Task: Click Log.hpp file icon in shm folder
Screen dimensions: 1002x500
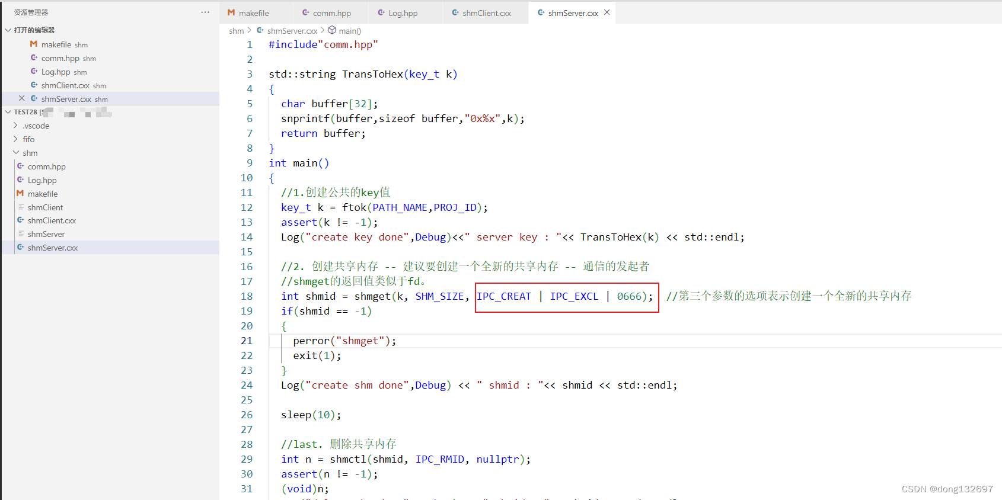Action: 20,180
